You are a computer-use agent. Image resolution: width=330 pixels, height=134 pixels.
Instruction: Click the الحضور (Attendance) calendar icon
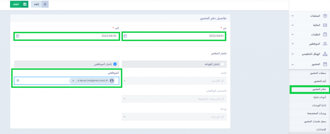point(325,64)
